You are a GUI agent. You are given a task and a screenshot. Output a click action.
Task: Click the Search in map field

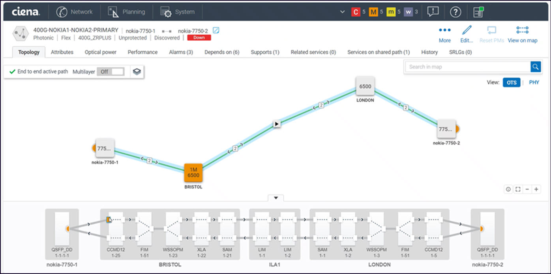click(468, 67)
